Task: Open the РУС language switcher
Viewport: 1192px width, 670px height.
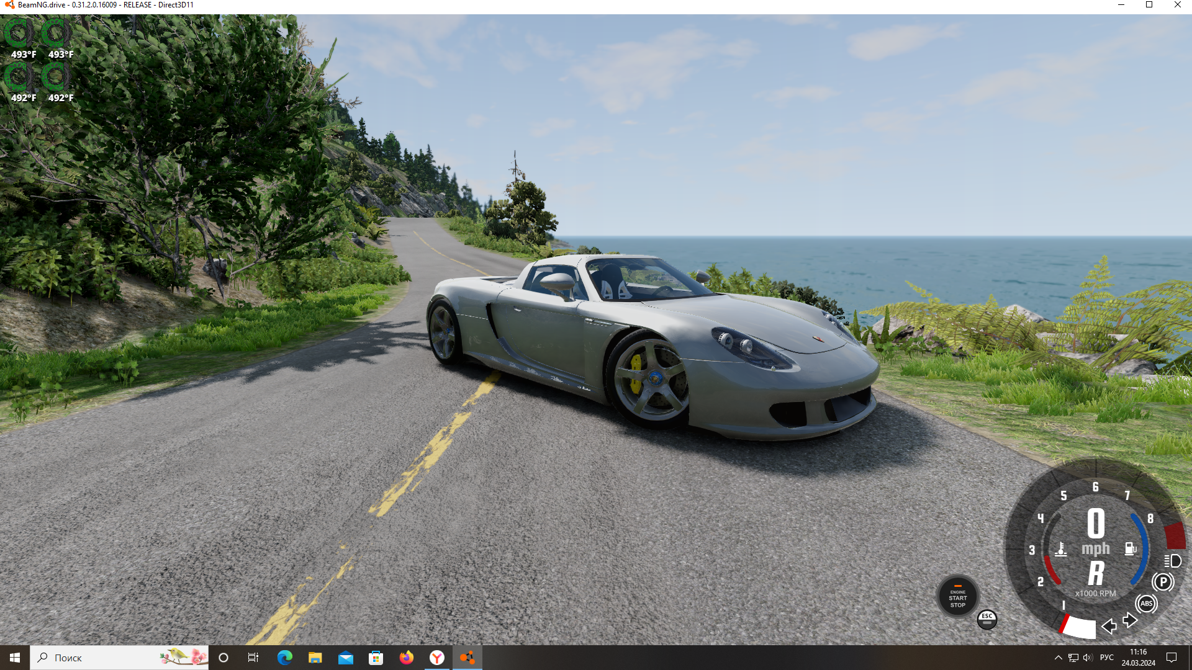Action: (1106, 658)
